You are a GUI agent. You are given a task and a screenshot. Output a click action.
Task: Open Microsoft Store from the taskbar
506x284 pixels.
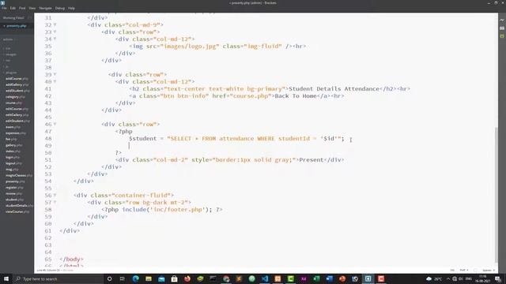(x=174, y=278)
